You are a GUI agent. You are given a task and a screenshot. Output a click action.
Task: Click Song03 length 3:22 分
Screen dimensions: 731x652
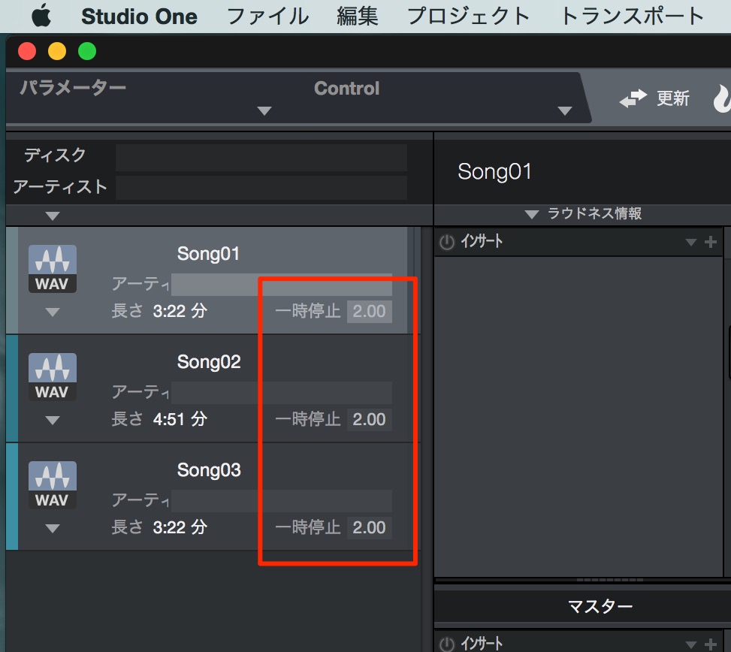[180, 527]
